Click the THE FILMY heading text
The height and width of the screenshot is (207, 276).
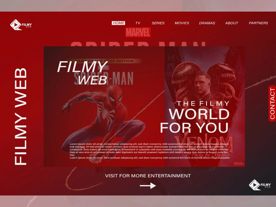(x=203, y=104)
